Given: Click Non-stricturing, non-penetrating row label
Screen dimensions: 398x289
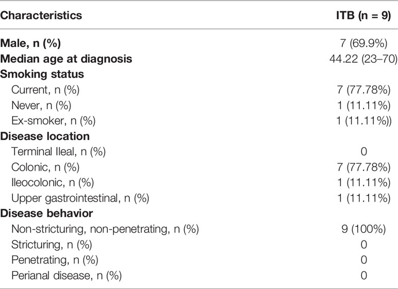Looking at the screenshot, I should [x=105, y=229].
